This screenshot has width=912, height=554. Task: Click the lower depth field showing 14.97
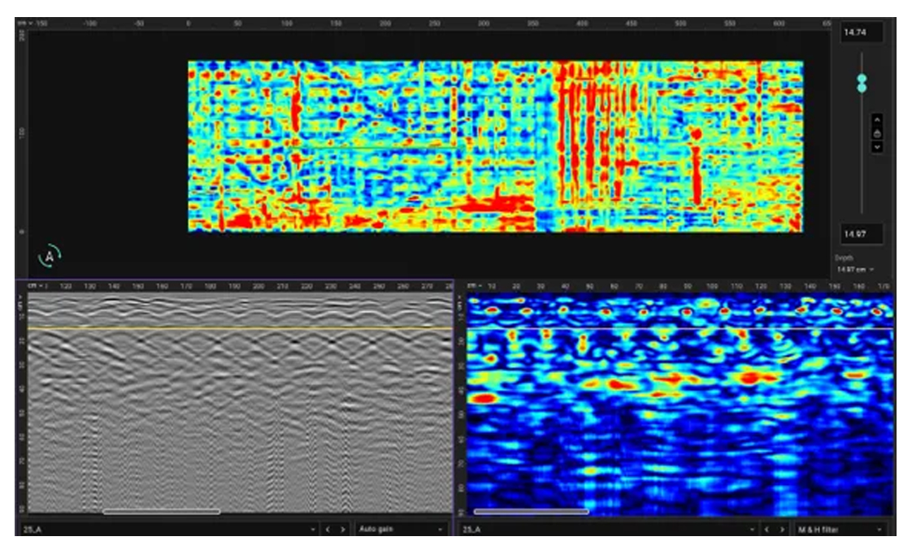[x=861, y=234]
